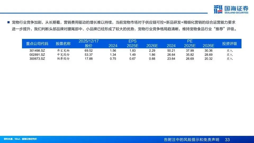Click the PE value 35.82

190,55
